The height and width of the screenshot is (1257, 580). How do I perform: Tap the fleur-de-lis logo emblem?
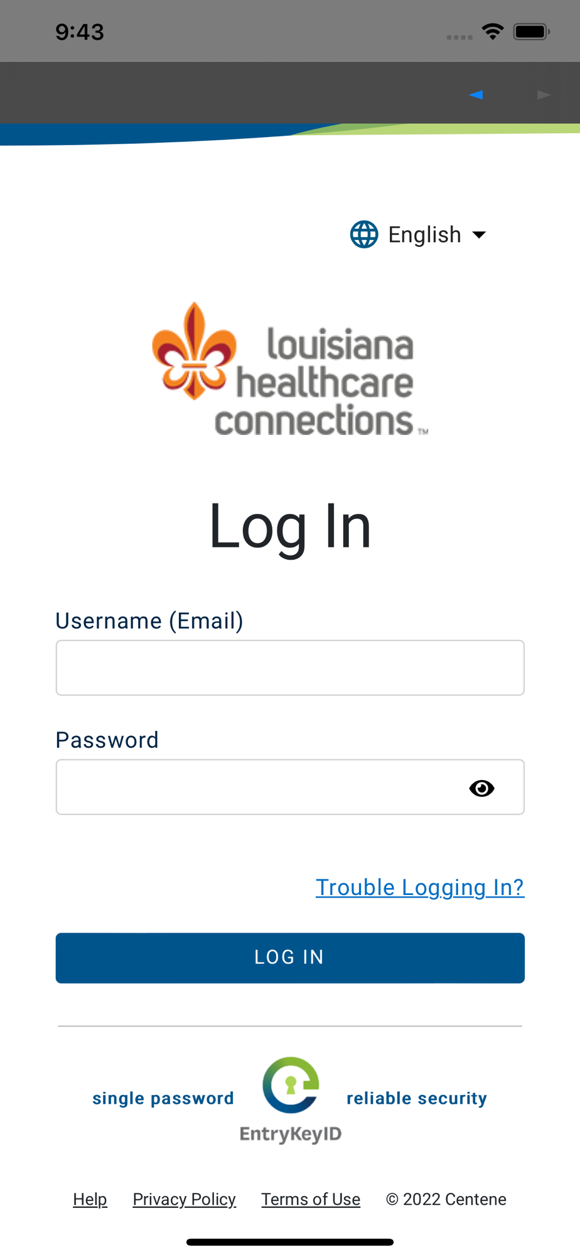point(194,351)
